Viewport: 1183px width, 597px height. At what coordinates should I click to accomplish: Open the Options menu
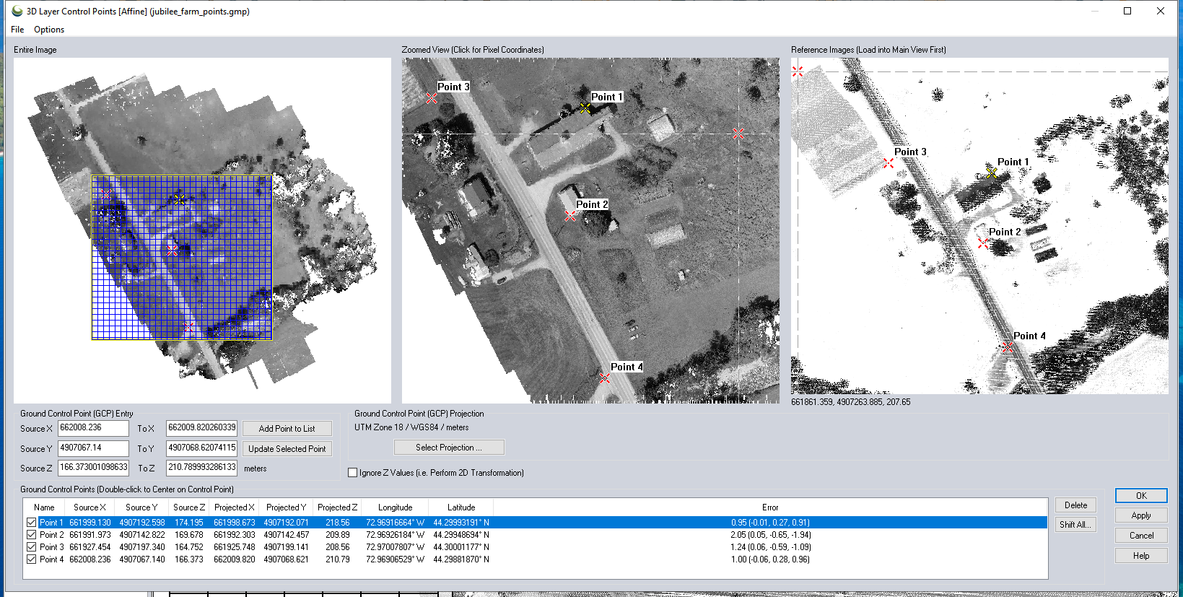[49, 30]
